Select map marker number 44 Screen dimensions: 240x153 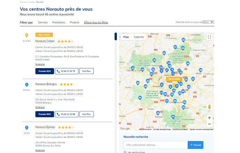coord(173,117)
